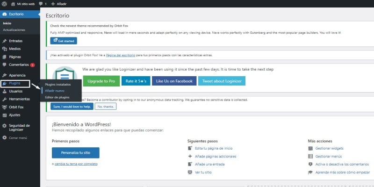374x187 pixels.
Task: Click the WordPress logo in admin bar
Action: 4,4
